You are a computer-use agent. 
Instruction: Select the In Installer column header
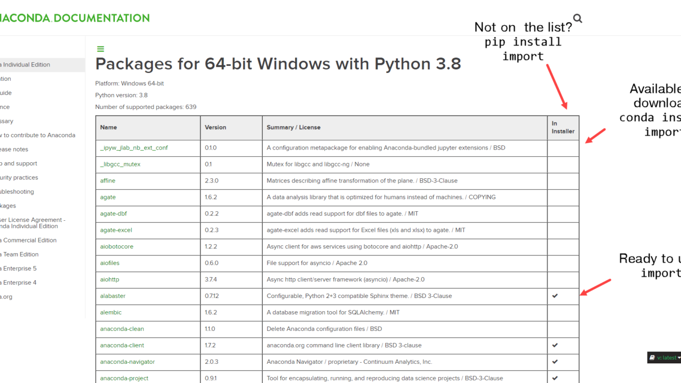point(562,128)
